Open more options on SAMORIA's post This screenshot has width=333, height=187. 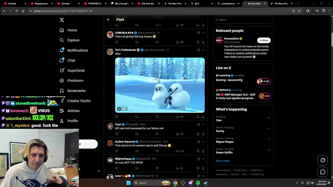coord(203,33)
